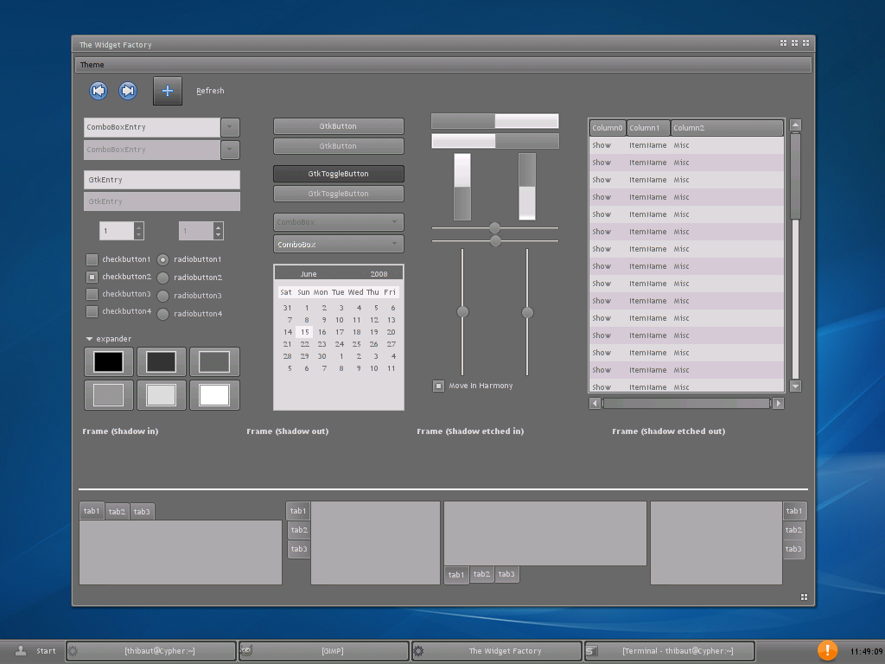Select June 15 in the calendar
885x664 pixels.
click(305, 332)
